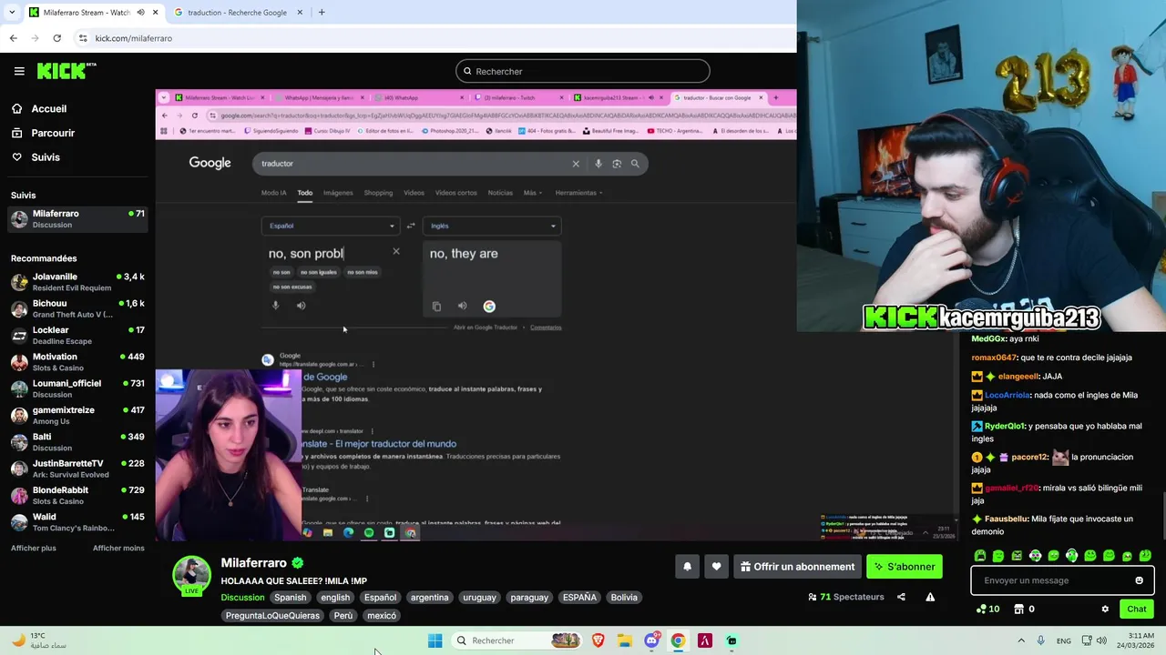Show hidden system tray icons

tap(1020, 640)
